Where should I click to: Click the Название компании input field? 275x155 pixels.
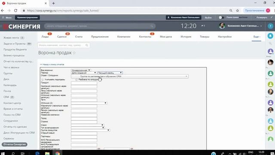[84, 115]
